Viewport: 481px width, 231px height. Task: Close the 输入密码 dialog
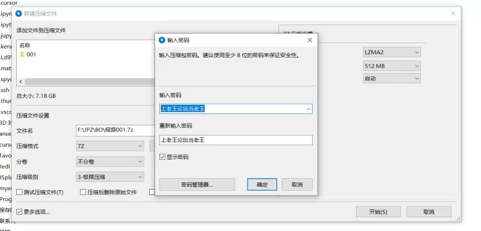[x=310, y=40]
